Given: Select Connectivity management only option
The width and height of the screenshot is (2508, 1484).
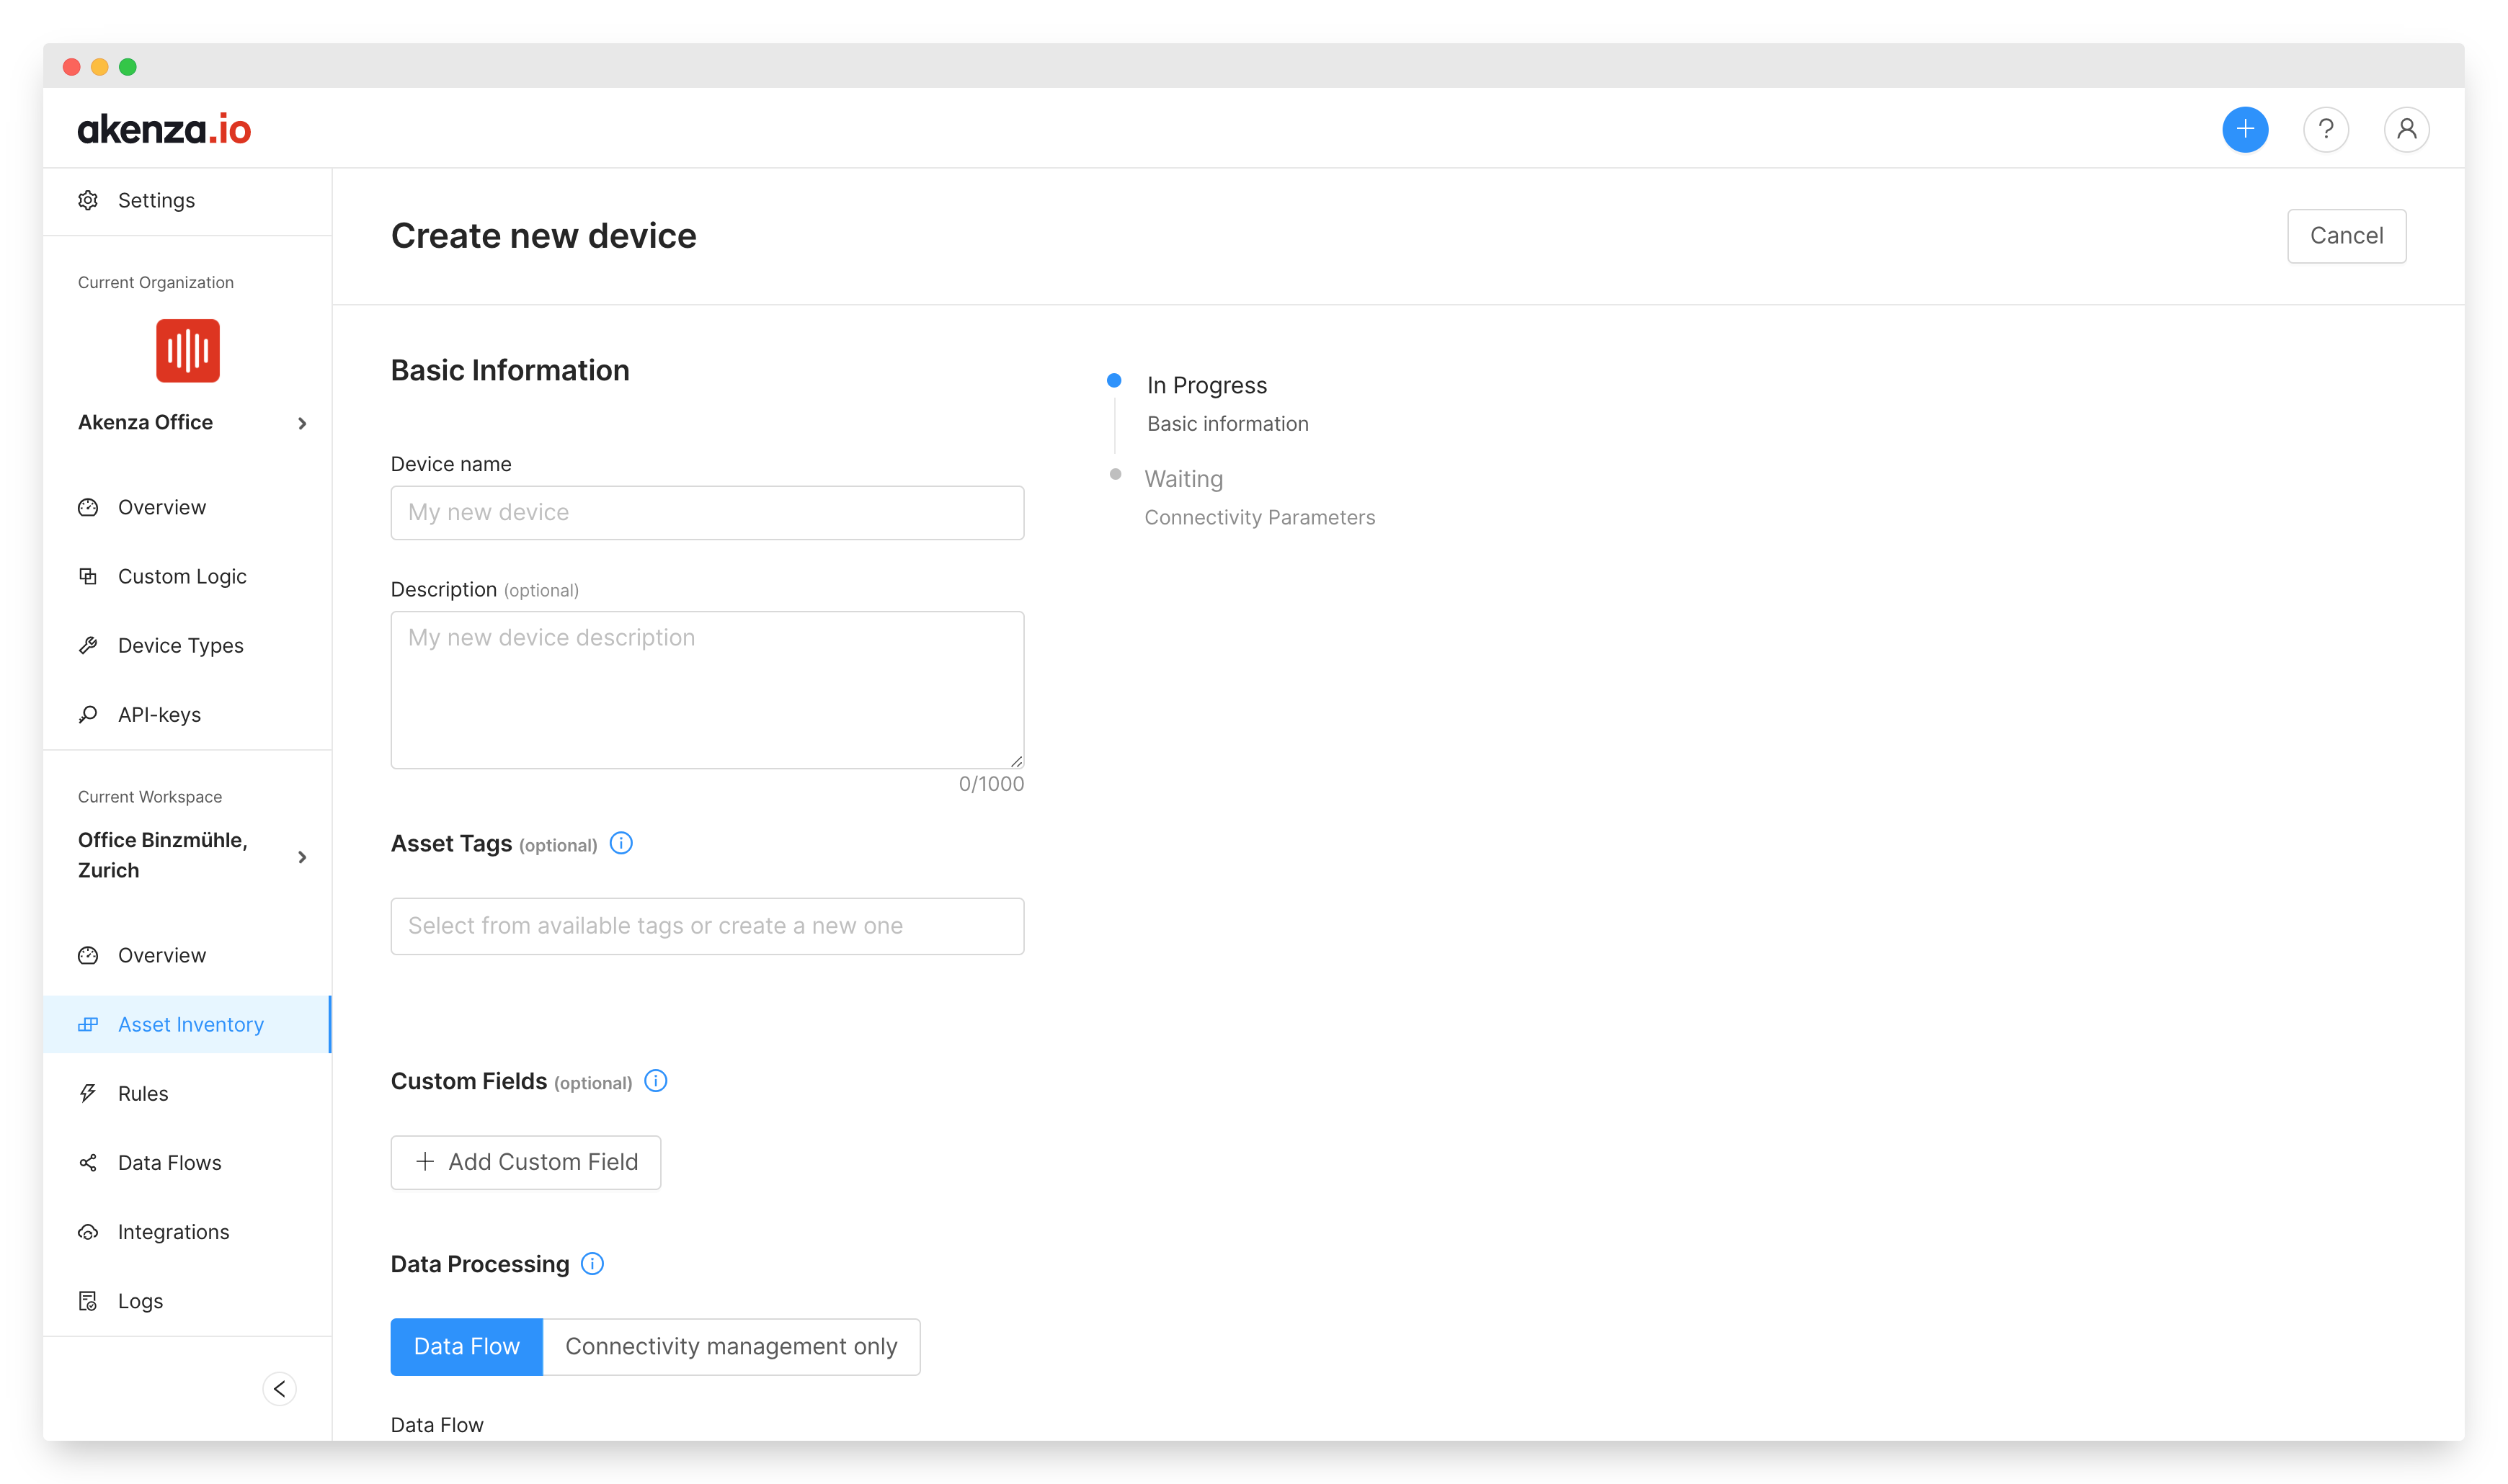Looking at the screenshot, I should [730, 1346].
